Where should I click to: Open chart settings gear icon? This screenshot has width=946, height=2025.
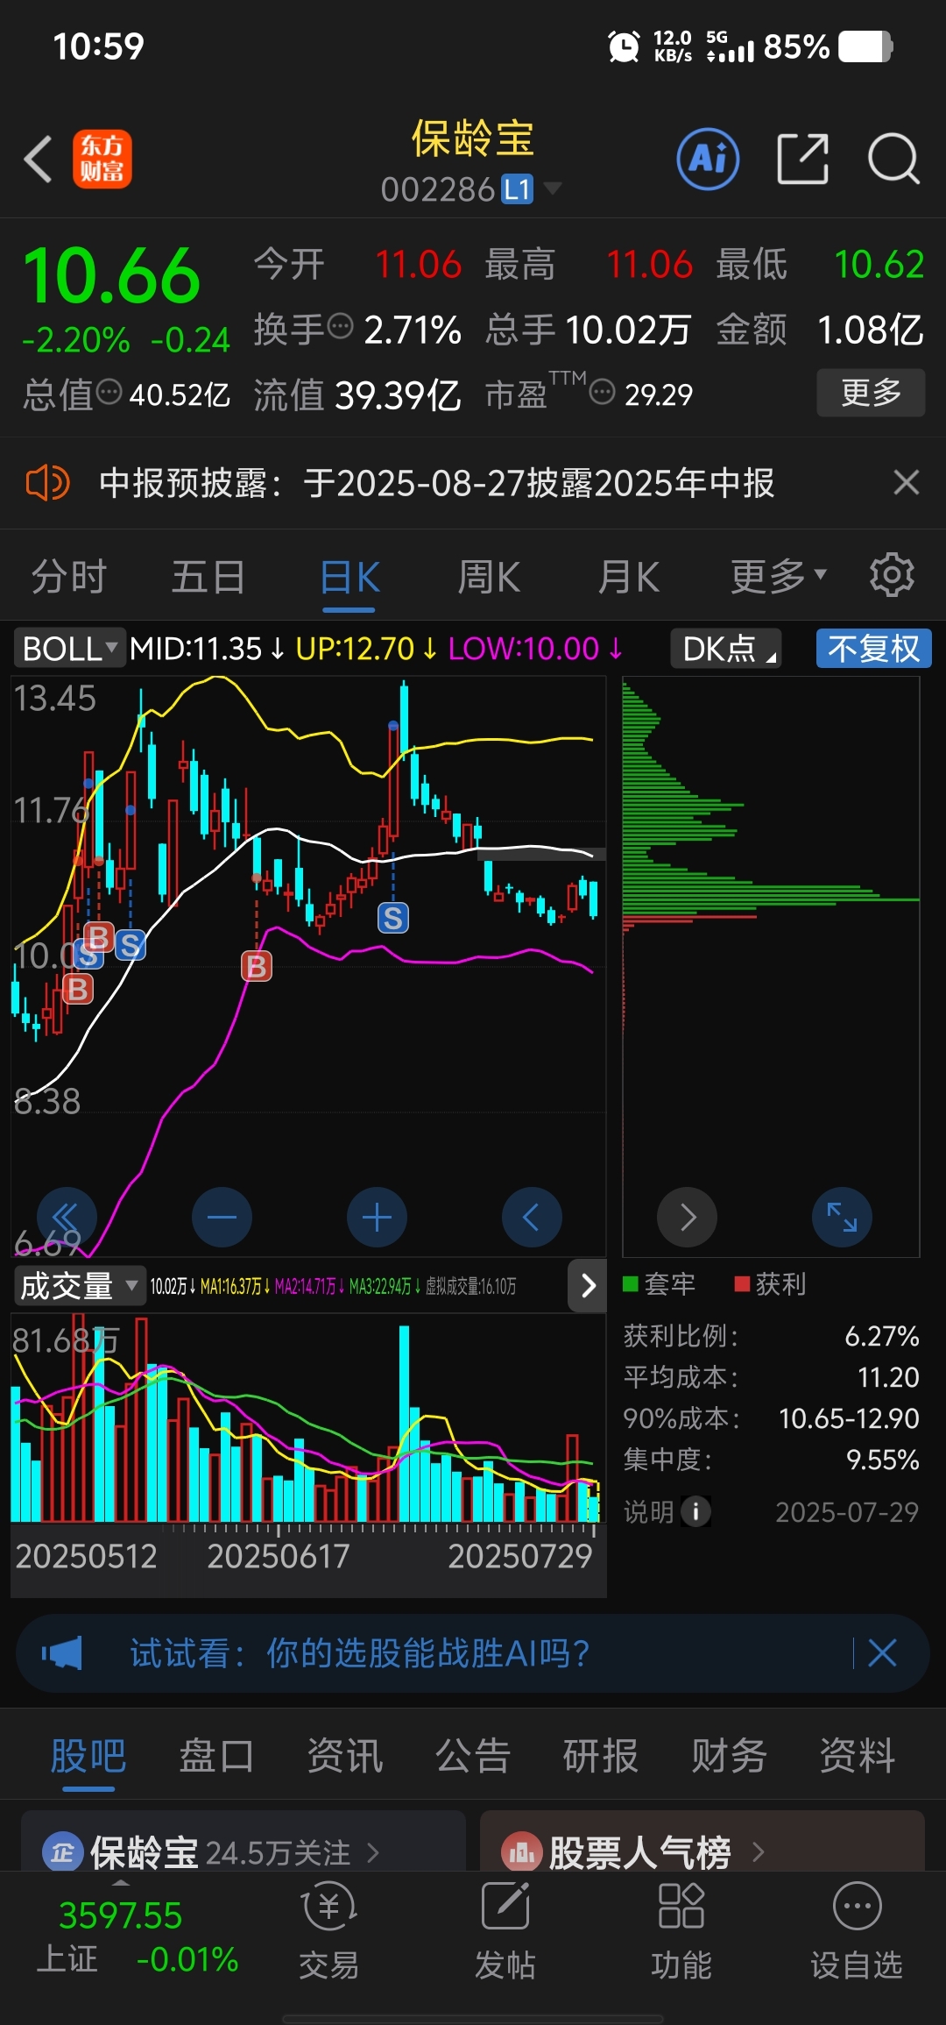pyautogui.click(x=892, y=575)
